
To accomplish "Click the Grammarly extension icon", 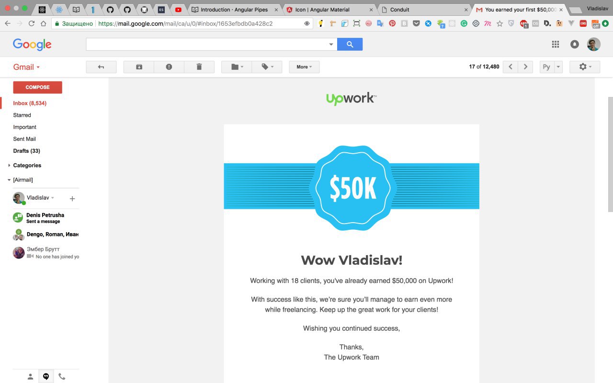I will [464, 23].
